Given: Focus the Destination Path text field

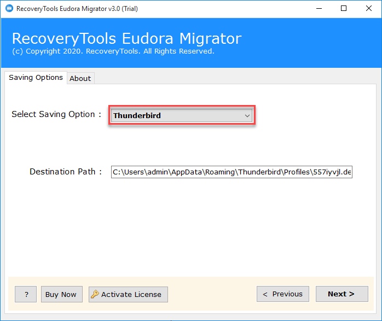Looking at the screenshot, I should click(x=231, y=172).
